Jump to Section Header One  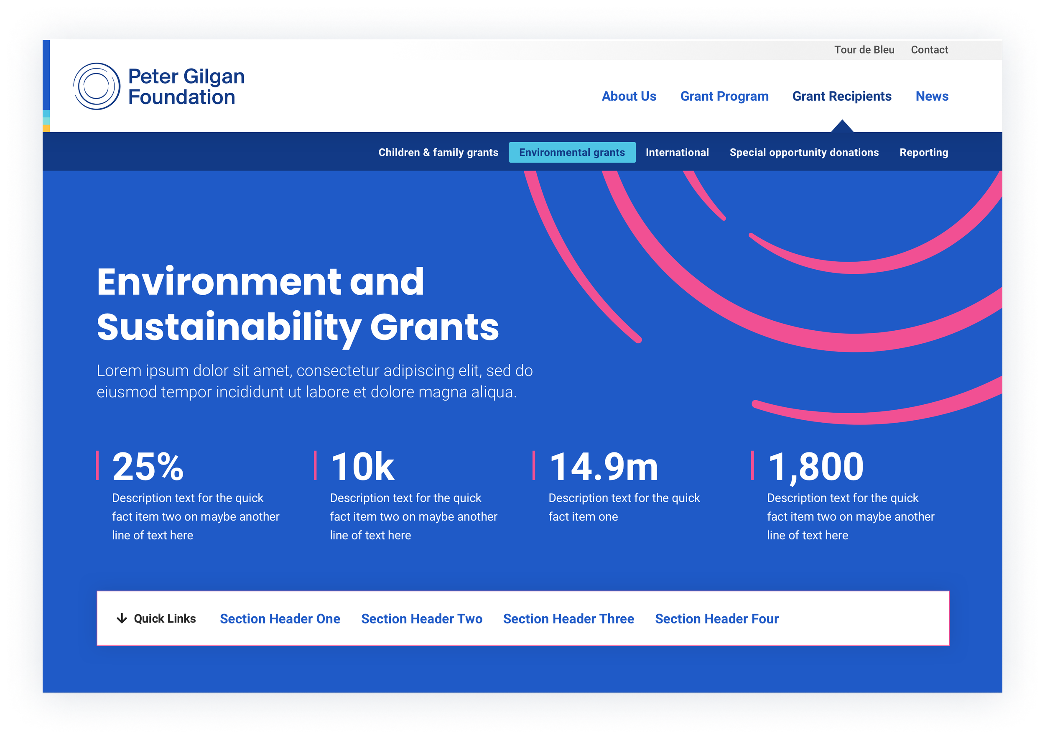click(x=280, y=619)
